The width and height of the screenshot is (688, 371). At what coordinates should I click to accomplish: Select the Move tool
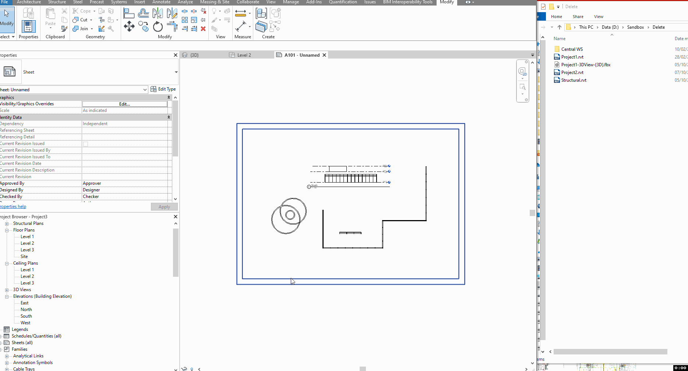point(129,26)
